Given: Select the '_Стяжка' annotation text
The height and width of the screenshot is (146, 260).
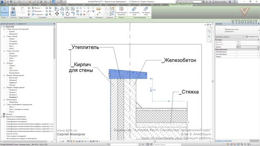Looking at the screenshot, I should coord(188,92).
